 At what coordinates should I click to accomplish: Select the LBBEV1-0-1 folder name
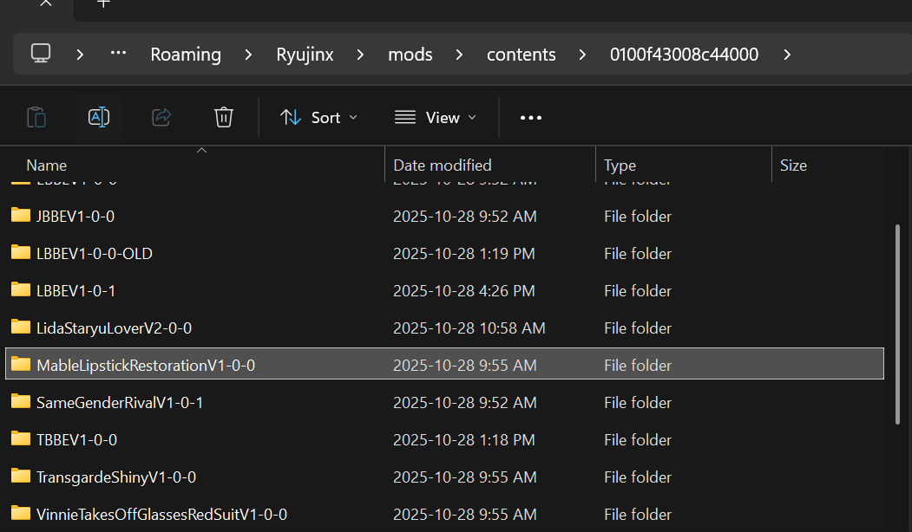pyautogui.click(x=75, y=290)
